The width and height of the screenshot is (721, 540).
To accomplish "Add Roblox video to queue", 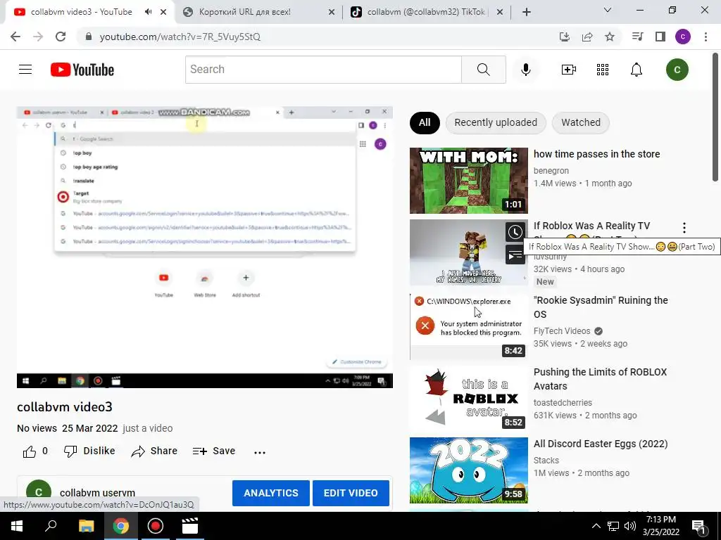I will click(x=515, y=255).
